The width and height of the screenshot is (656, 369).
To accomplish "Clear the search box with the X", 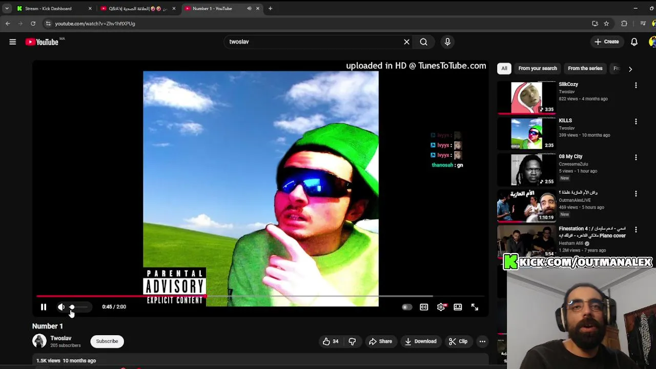I will (407, 42).
